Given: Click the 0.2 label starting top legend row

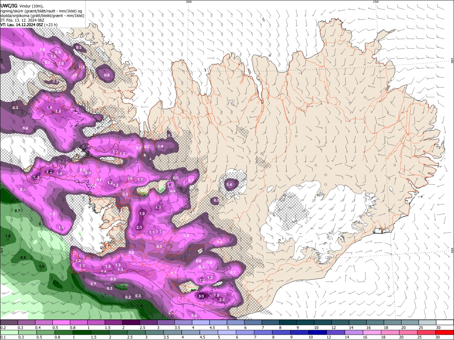Looking at the screenshot, I should click(x=3, y=328).
